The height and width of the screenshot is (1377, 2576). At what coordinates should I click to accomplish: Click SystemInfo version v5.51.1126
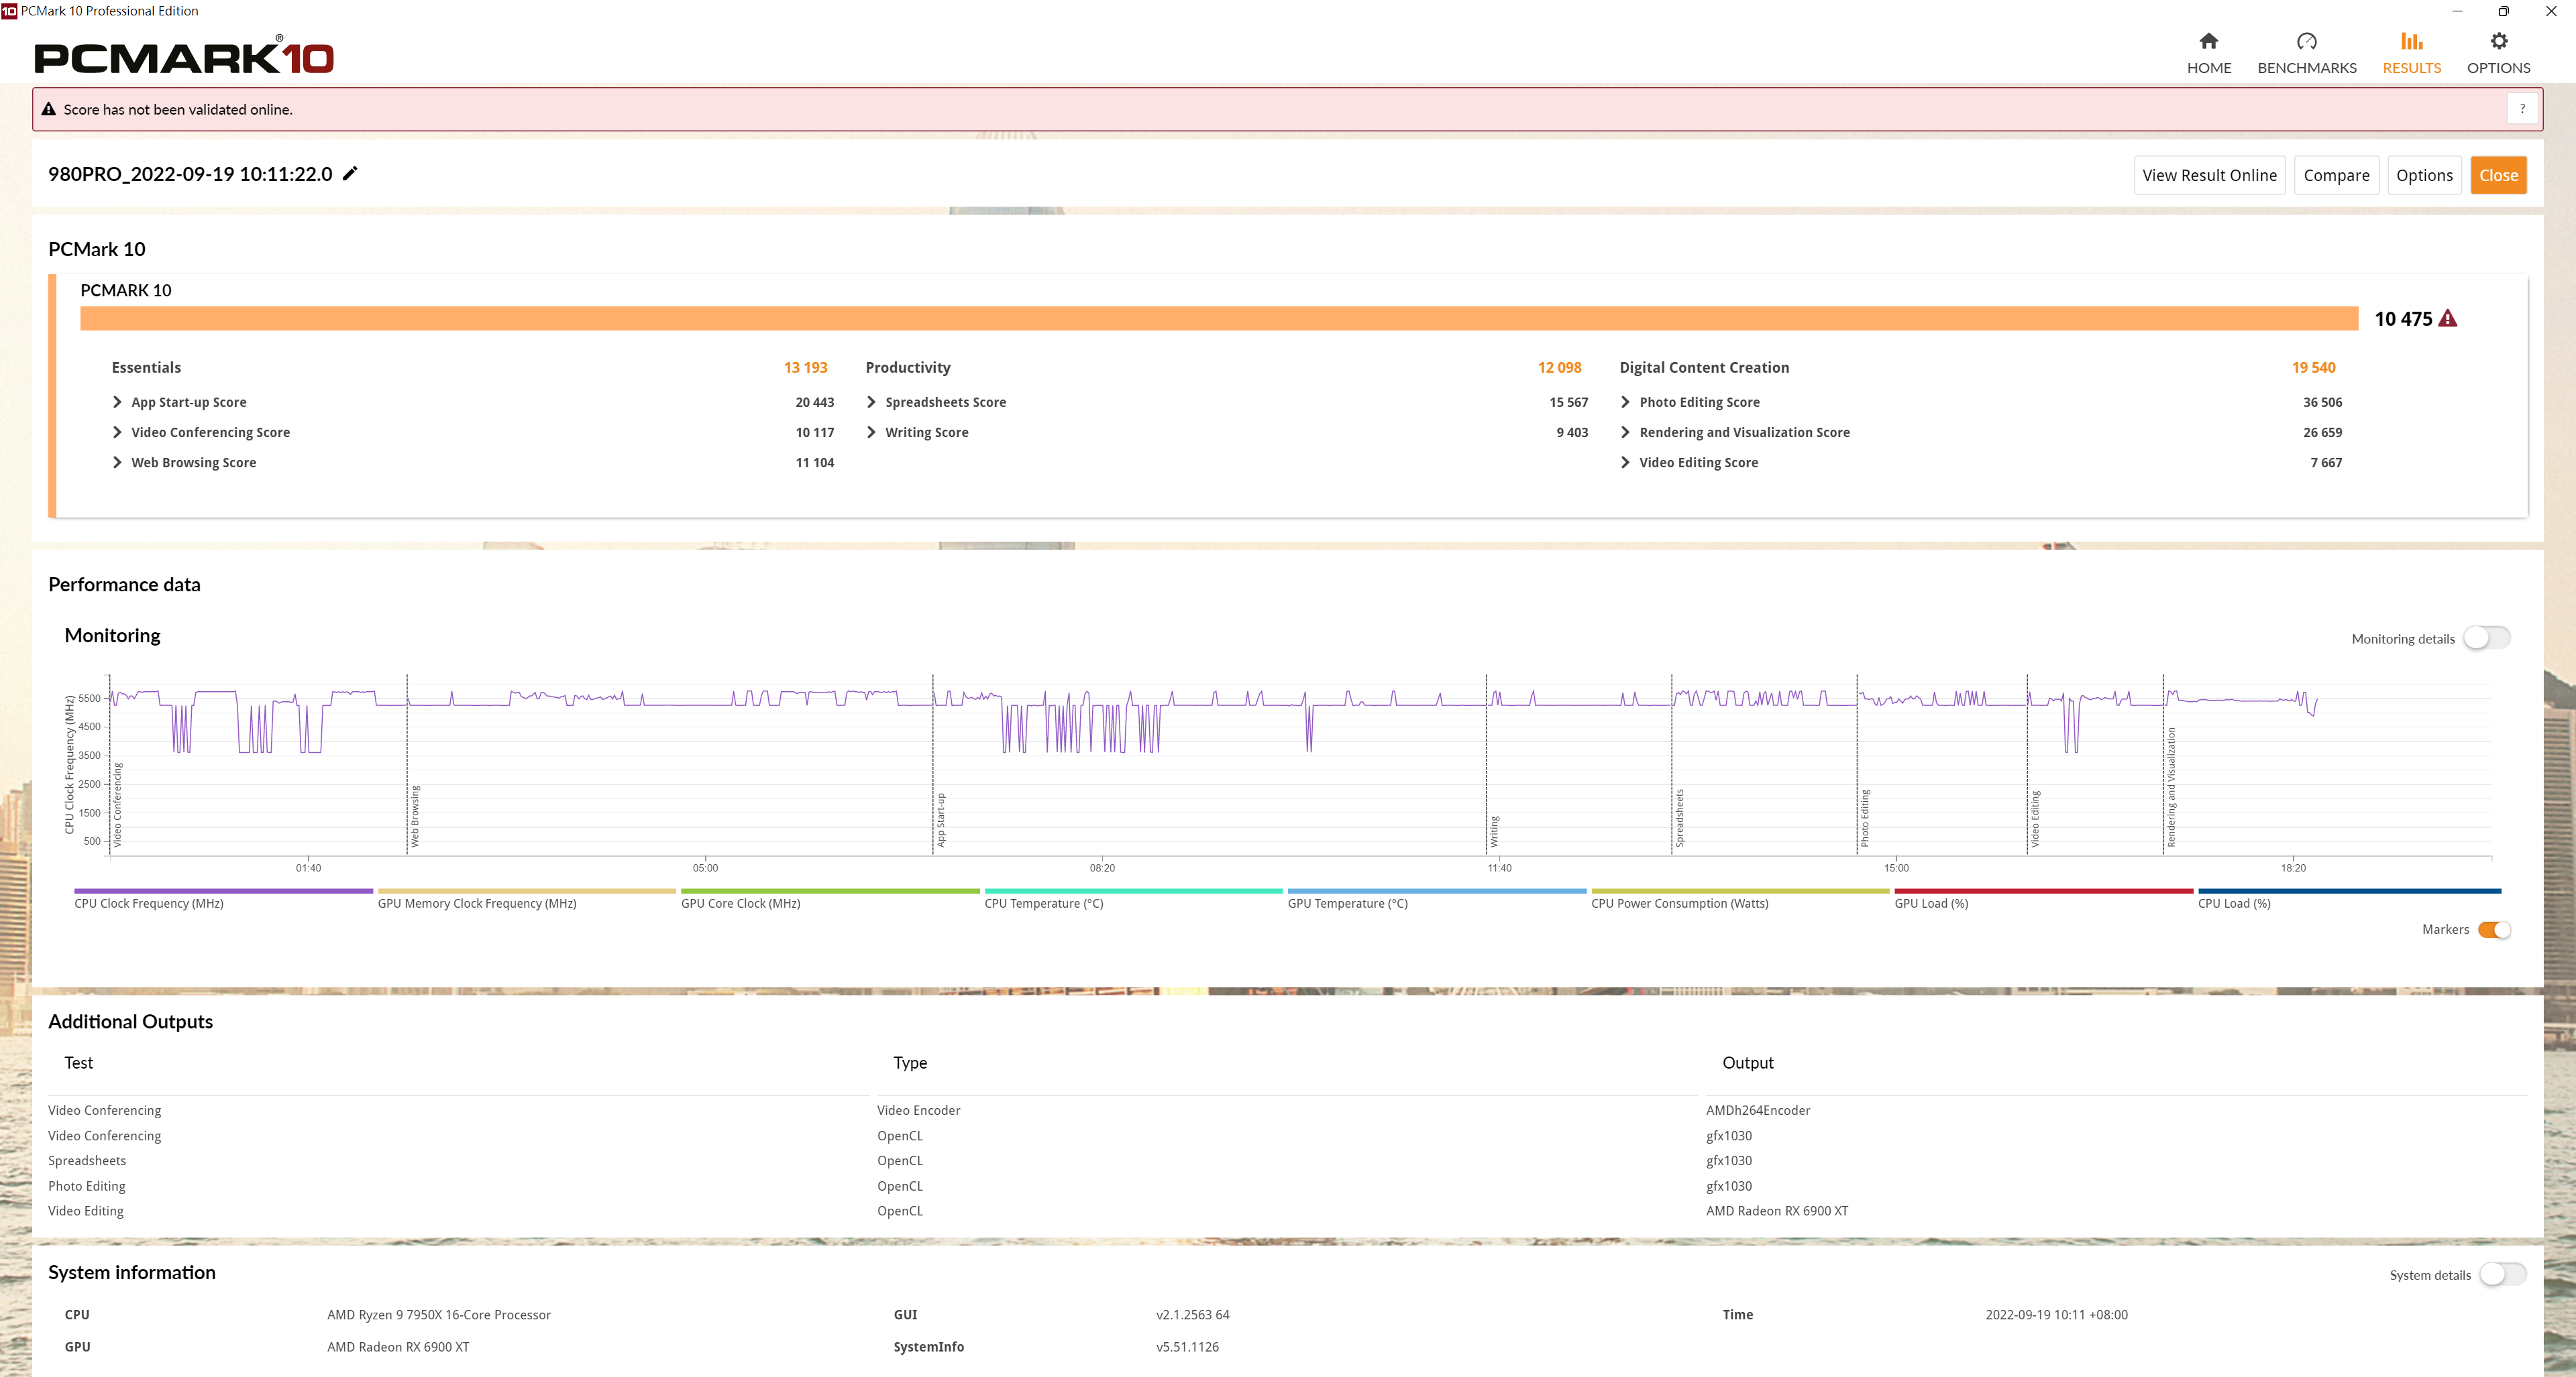(1187, 1346)
